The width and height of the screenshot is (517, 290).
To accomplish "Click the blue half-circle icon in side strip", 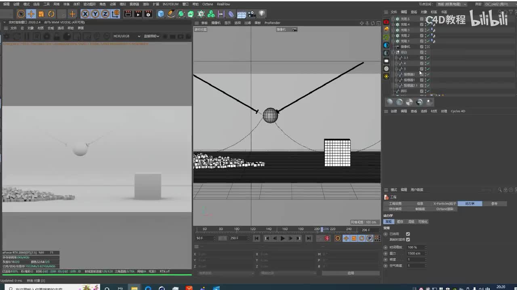I will [386, 45].
